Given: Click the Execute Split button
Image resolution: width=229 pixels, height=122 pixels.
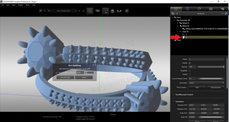Looking at the screenshot, I should [x=65, y=77].
